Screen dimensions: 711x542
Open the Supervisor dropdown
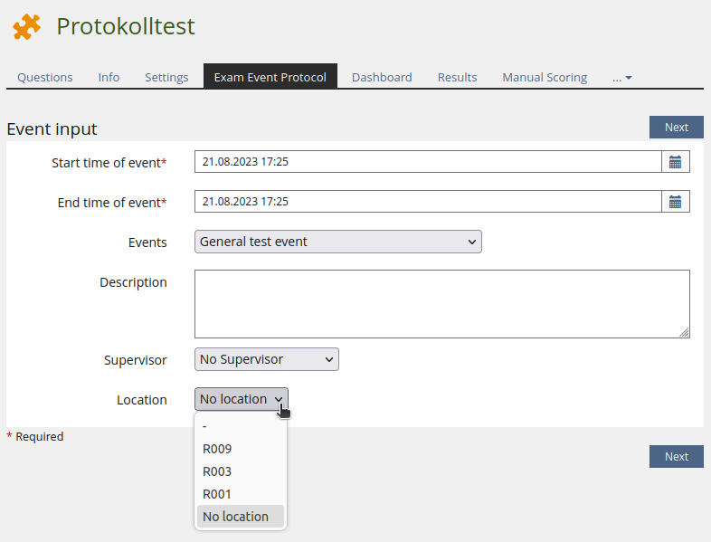266,359
